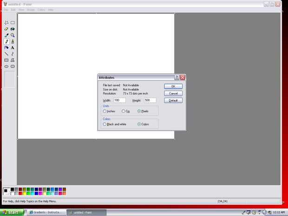Click the Height input field

[x=150, y=100]
